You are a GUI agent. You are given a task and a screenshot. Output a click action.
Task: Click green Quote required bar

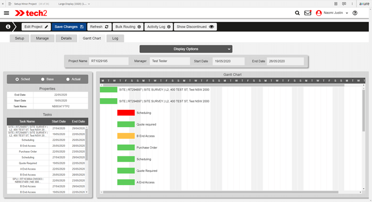point(126,124)
